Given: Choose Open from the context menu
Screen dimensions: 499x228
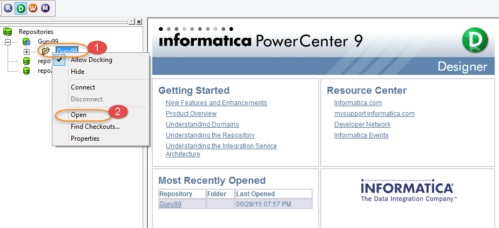Looking at the screenshot, I should (79, 115).
